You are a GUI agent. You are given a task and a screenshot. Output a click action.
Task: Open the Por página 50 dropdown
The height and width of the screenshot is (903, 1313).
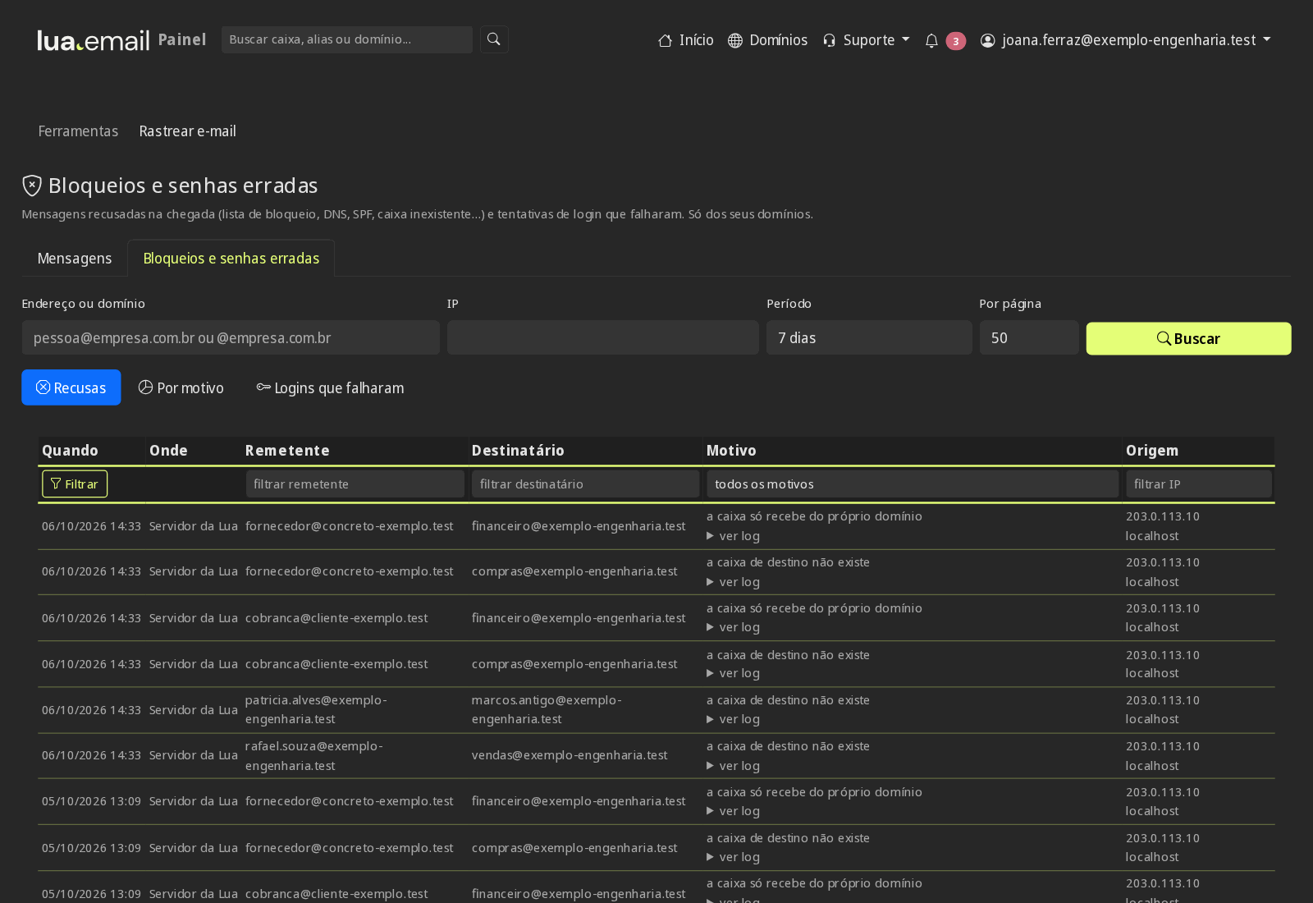(x=1029, y=338)
